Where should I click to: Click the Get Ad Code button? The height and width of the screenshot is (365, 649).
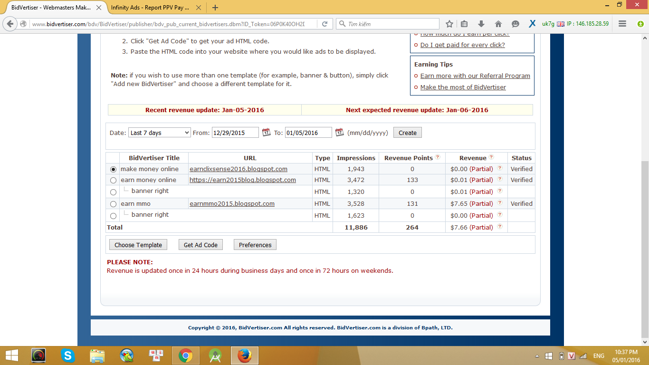(x=200, y=245)
